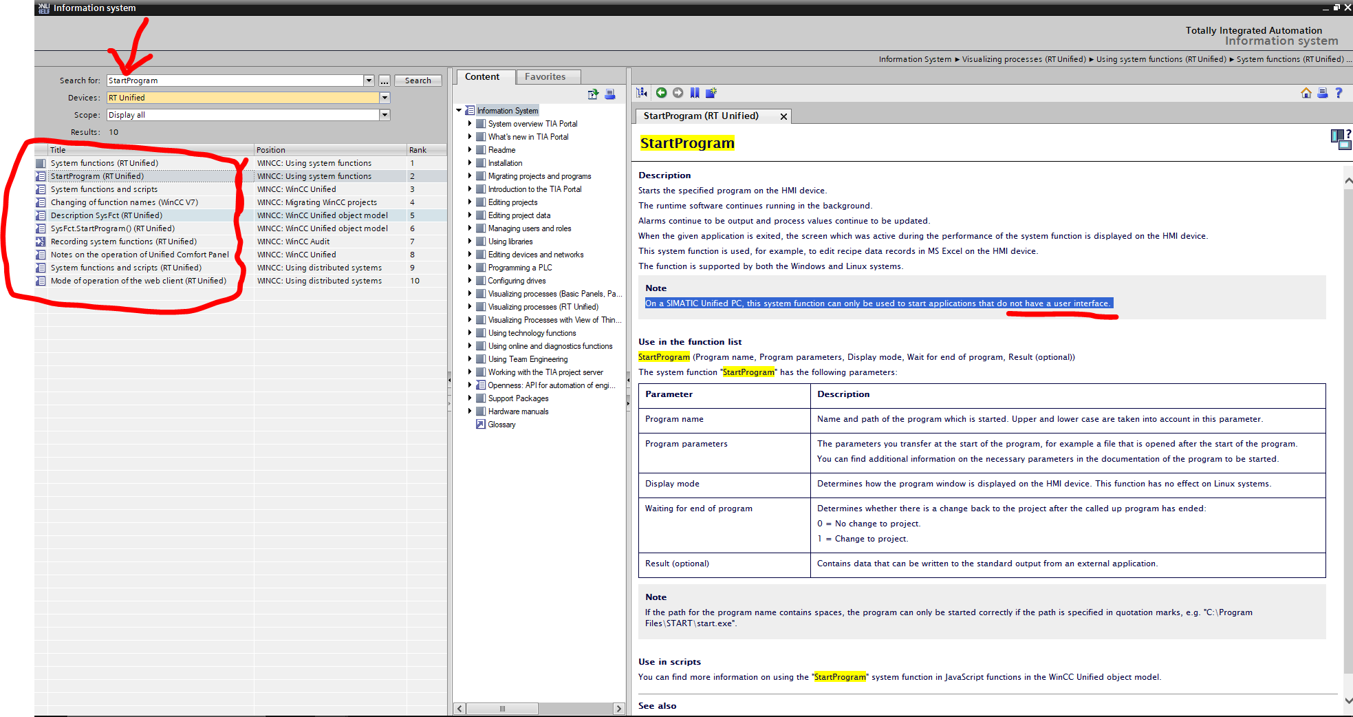This screenshot has height=717, width=1353.
Task: Open the Devices dropdown showing RT Unified
Action: pos(385,98)
